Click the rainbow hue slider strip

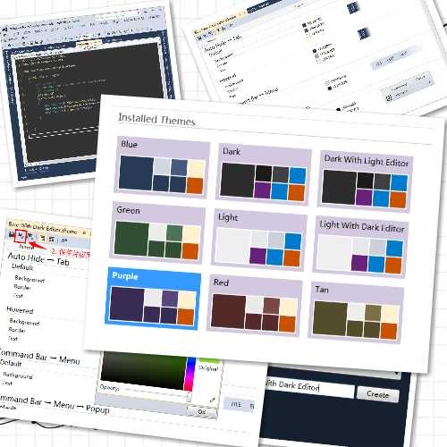pyautogui.click(x=190, y=374)
